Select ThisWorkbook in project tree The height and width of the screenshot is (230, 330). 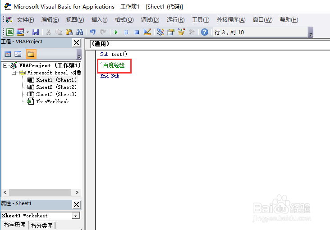tap(52, 101)
